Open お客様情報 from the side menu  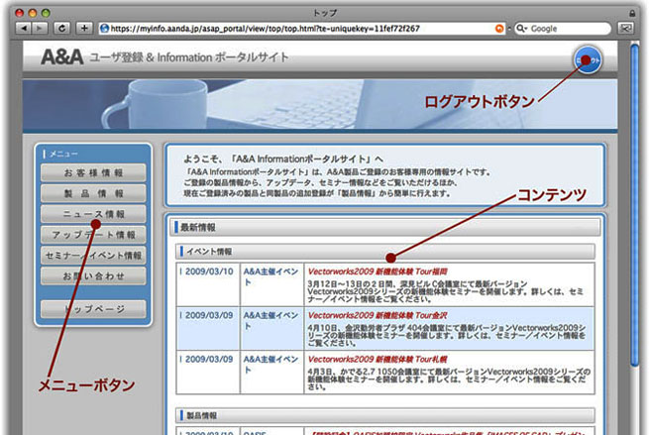[95, 173]
